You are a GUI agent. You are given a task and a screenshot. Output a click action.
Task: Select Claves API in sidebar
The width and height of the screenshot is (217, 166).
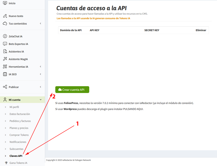[x=16, y=156]
